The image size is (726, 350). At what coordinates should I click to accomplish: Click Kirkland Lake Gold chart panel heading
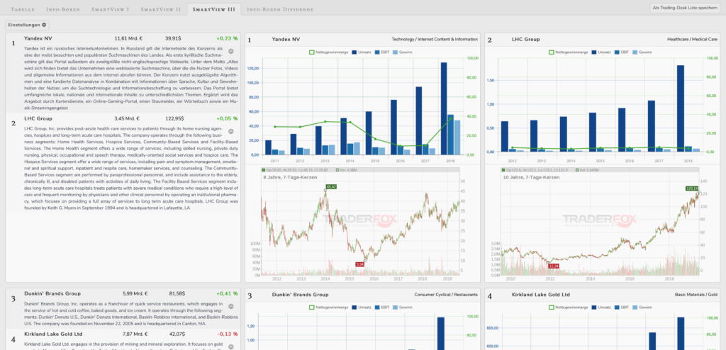coord(541,295)
